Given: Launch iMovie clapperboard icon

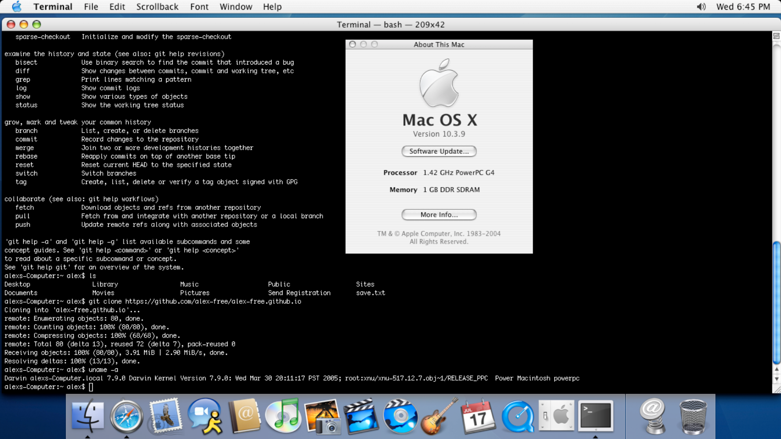Looking at the screenshot, I should (x=361, y=416).
